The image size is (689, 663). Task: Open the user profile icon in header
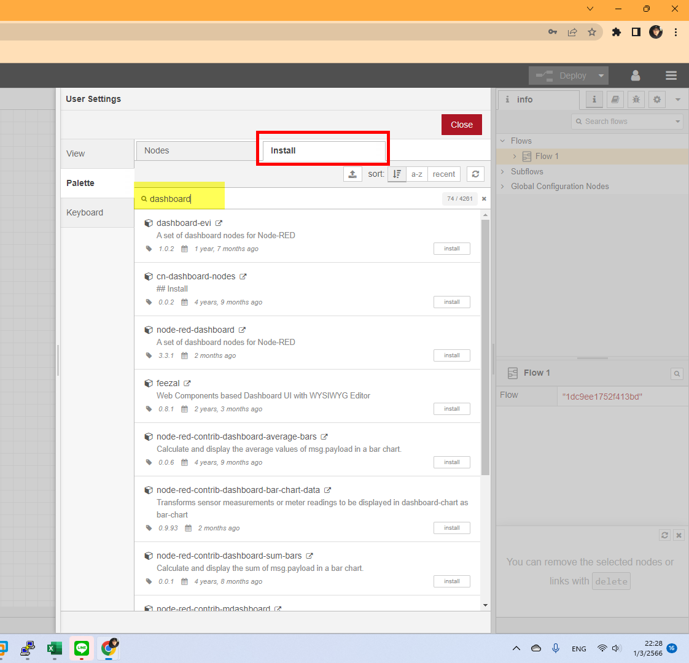click(636, 76)
